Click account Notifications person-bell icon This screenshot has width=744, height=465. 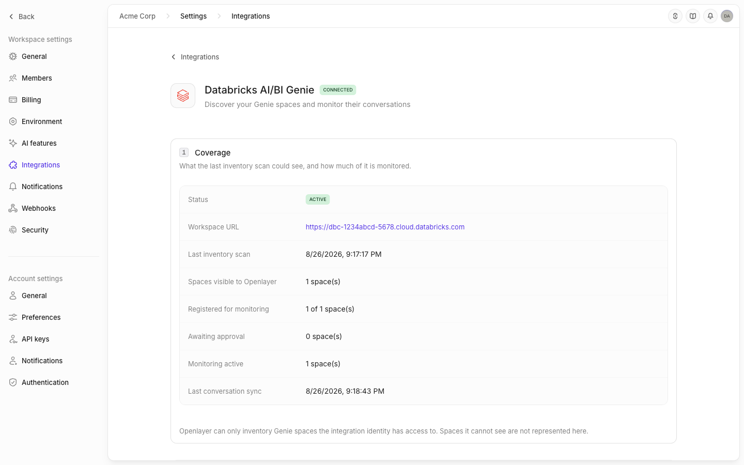13,361
